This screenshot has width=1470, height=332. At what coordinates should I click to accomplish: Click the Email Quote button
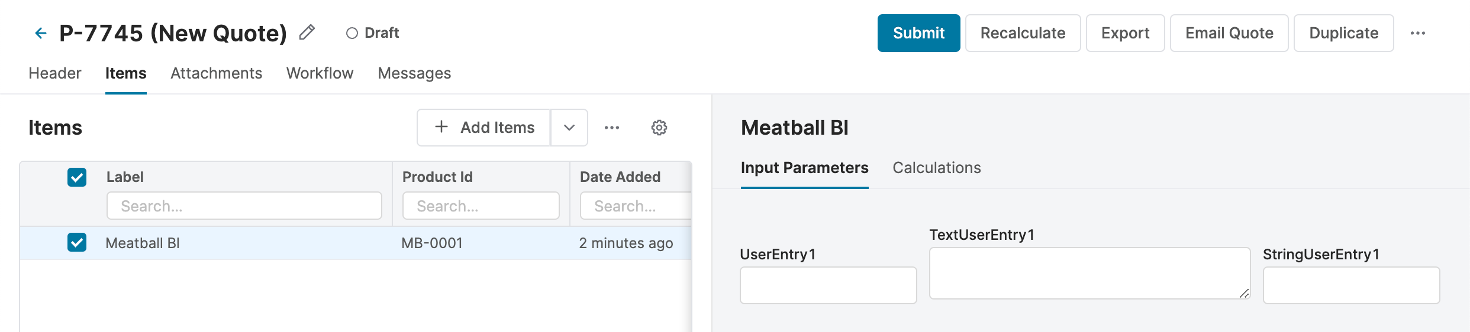click(x=1229, y=33)
